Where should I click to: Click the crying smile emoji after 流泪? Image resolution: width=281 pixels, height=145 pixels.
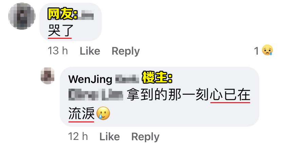coord(103,113)
